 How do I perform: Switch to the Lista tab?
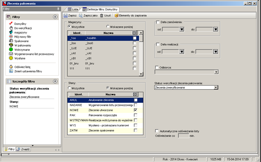point(73,9)
